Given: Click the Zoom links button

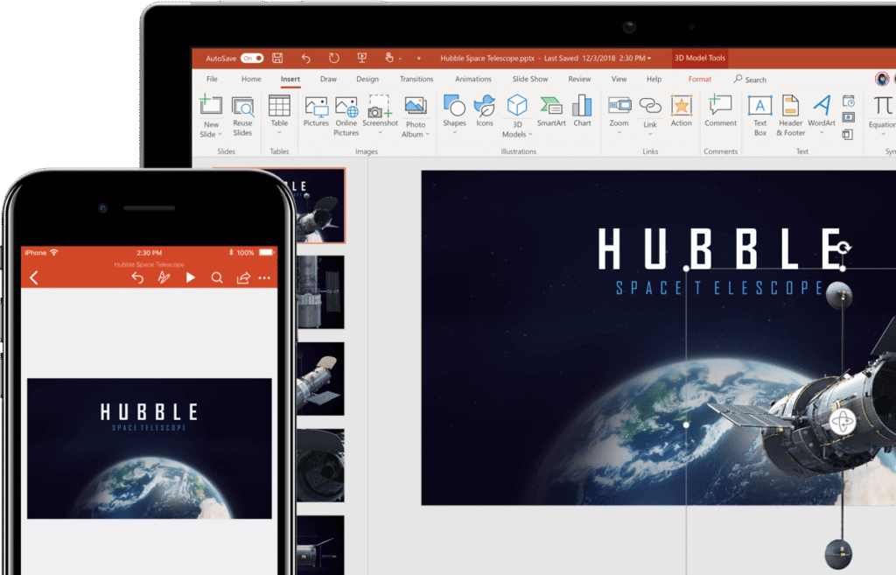Looking at the screenshot, I should pyautogui.click(x=619, y=116).
